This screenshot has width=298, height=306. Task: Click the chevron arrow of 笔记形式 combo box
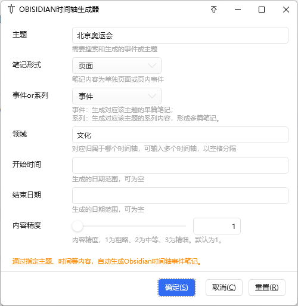[x=152, y=66]
